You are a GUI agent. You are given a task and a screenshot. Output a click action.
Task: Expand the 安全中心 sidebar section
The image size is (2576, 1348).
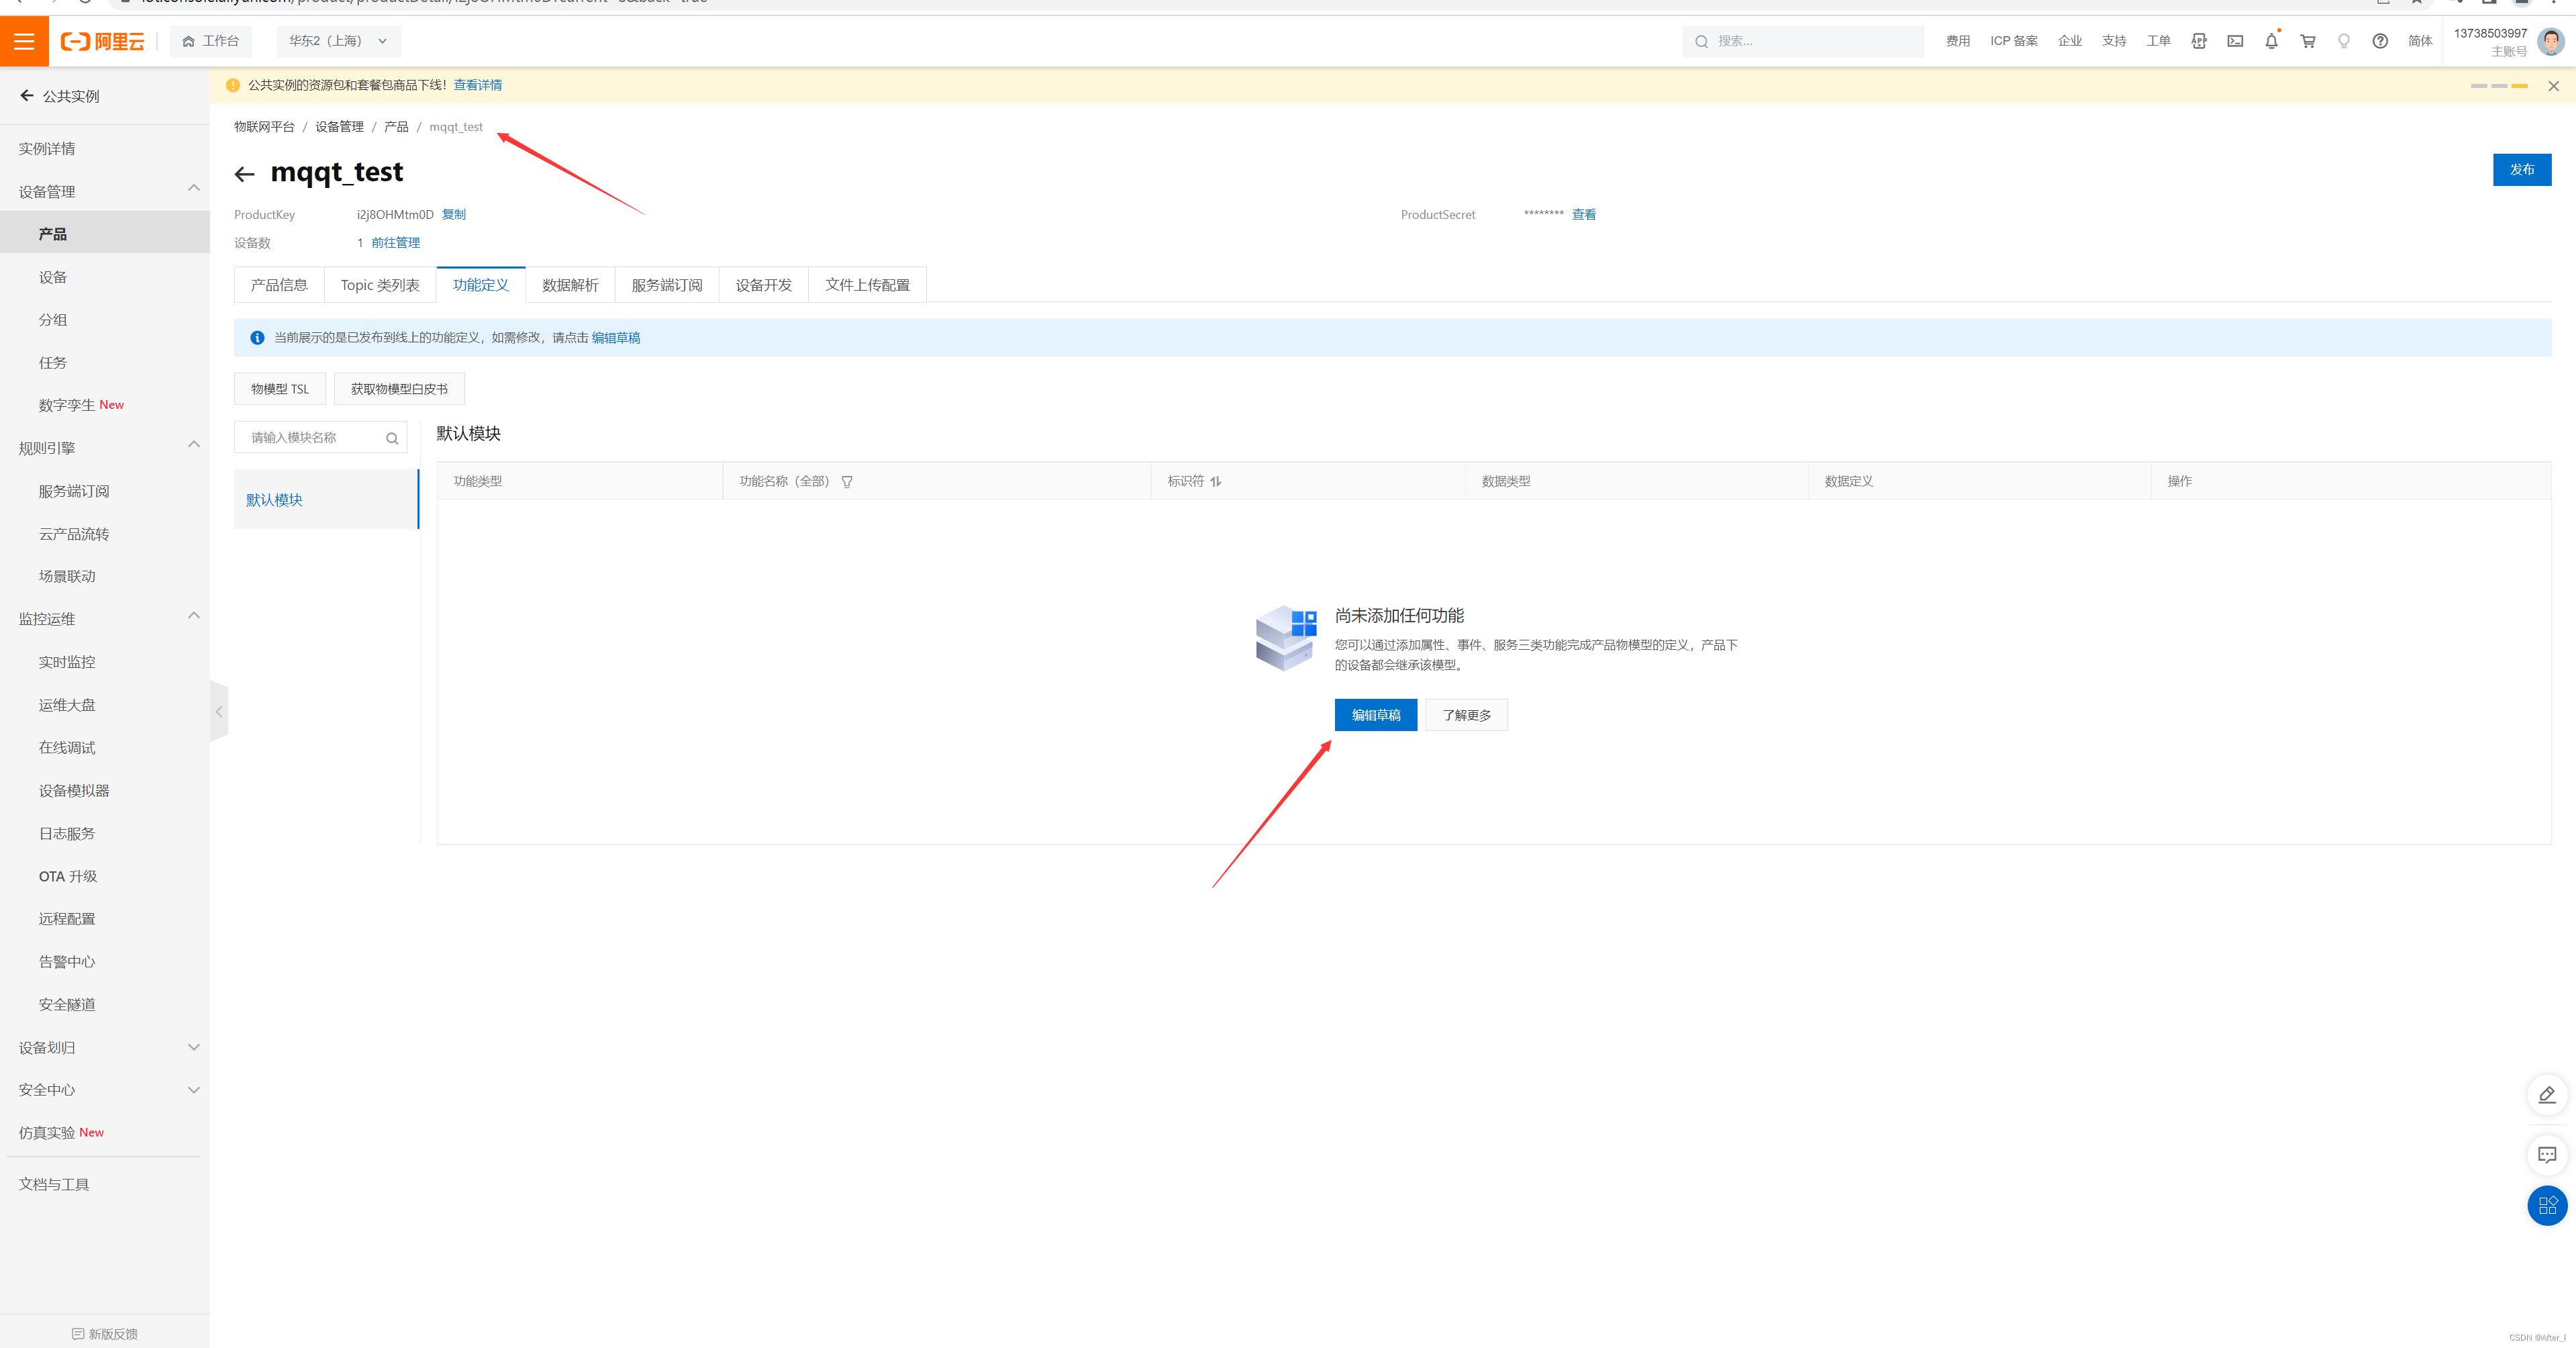(194, 1090)
